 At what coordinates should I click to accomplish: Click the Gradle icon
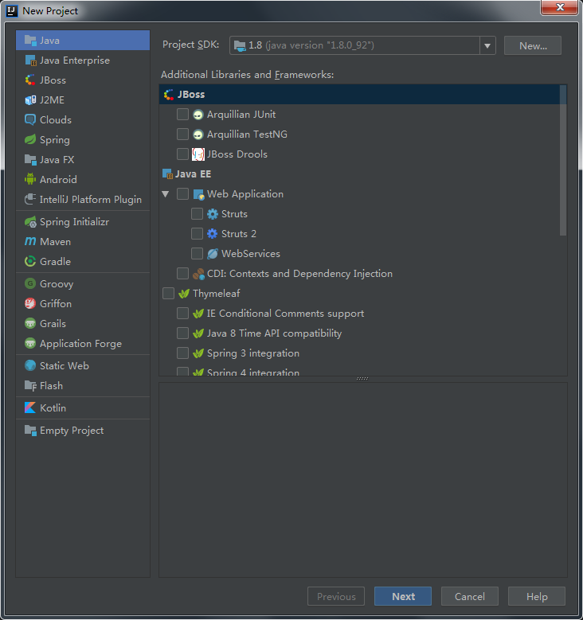coord(30,261)
